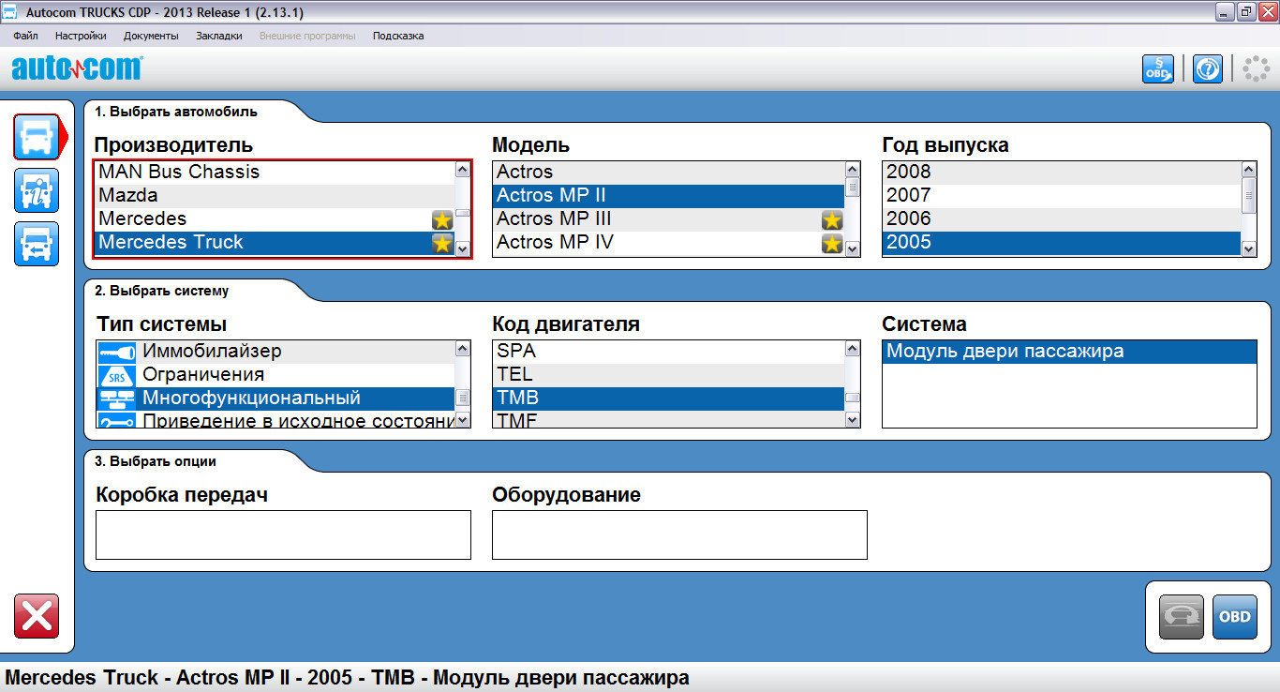Select the vehicle selection truck icon in sidebar
The image size is (1280, 692).
(x=37, y=137)
